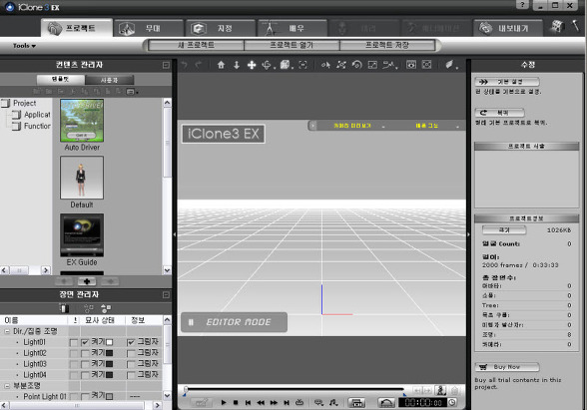Click the frame-focus bracket icon
The image size is (587, 410).
coord(302,65)
